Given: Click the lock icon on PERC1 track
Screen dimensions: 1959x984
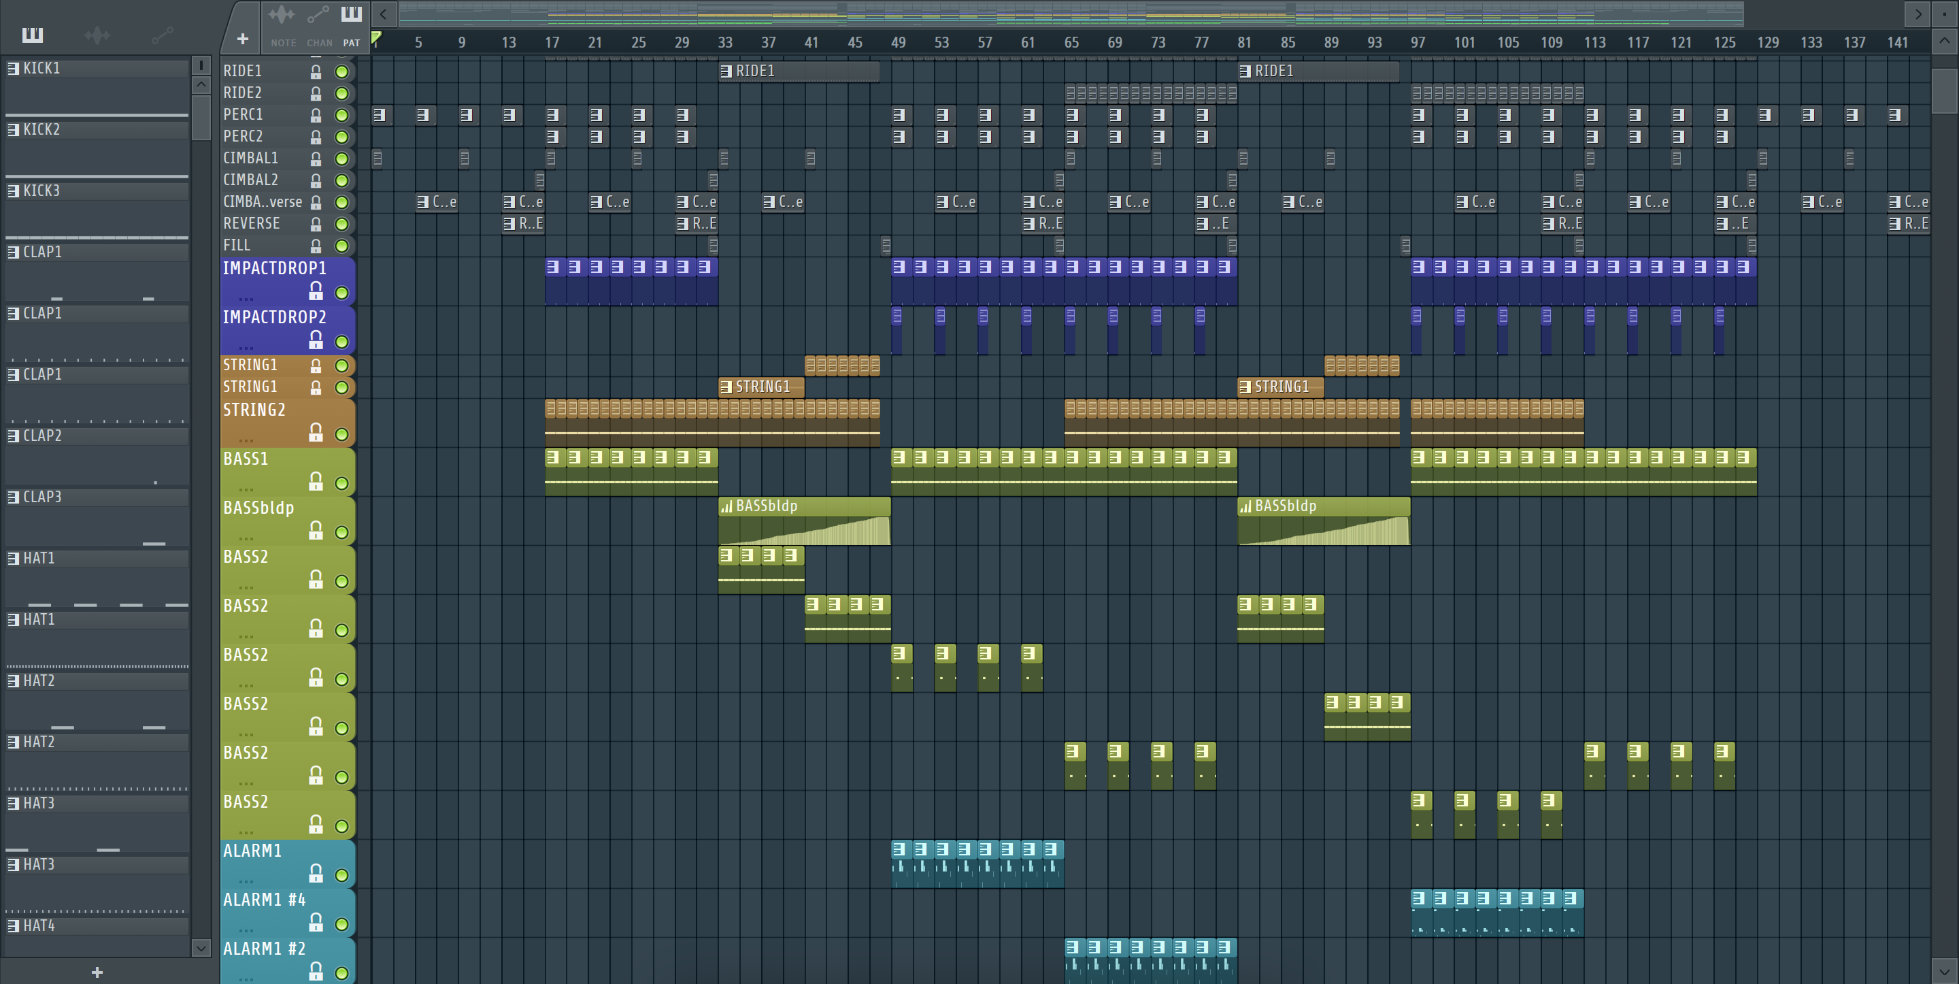Looking at the screenshot, I should point(316,115).
